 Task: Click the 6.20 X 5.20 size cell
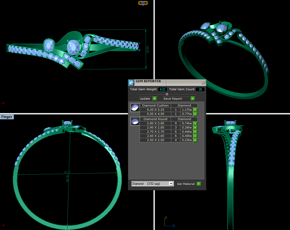[x=155, y=110]
